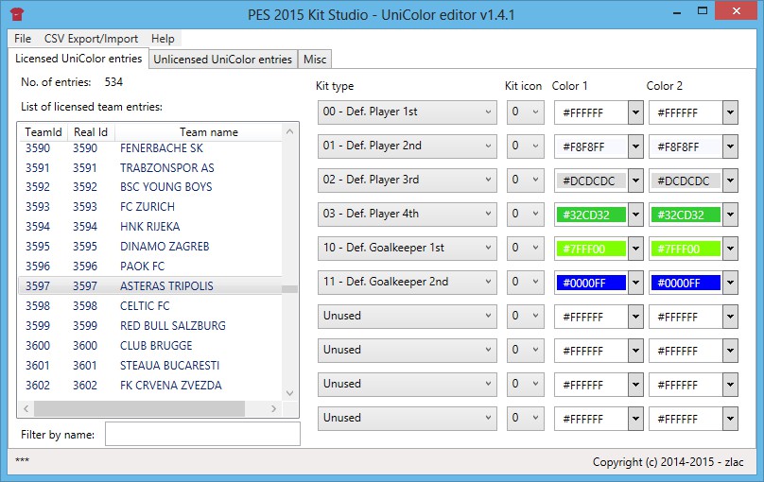
Task: Open Color 1 arrow for Def. Player 2nd row
Action: pos(635,147)
